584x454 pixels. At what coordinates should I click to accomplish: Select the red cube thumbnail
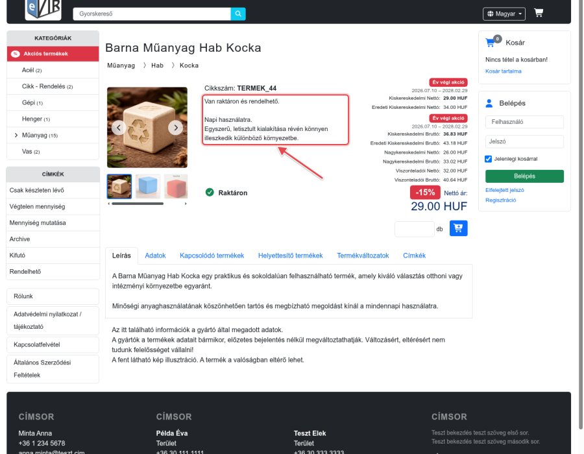[x=176, y=186]
